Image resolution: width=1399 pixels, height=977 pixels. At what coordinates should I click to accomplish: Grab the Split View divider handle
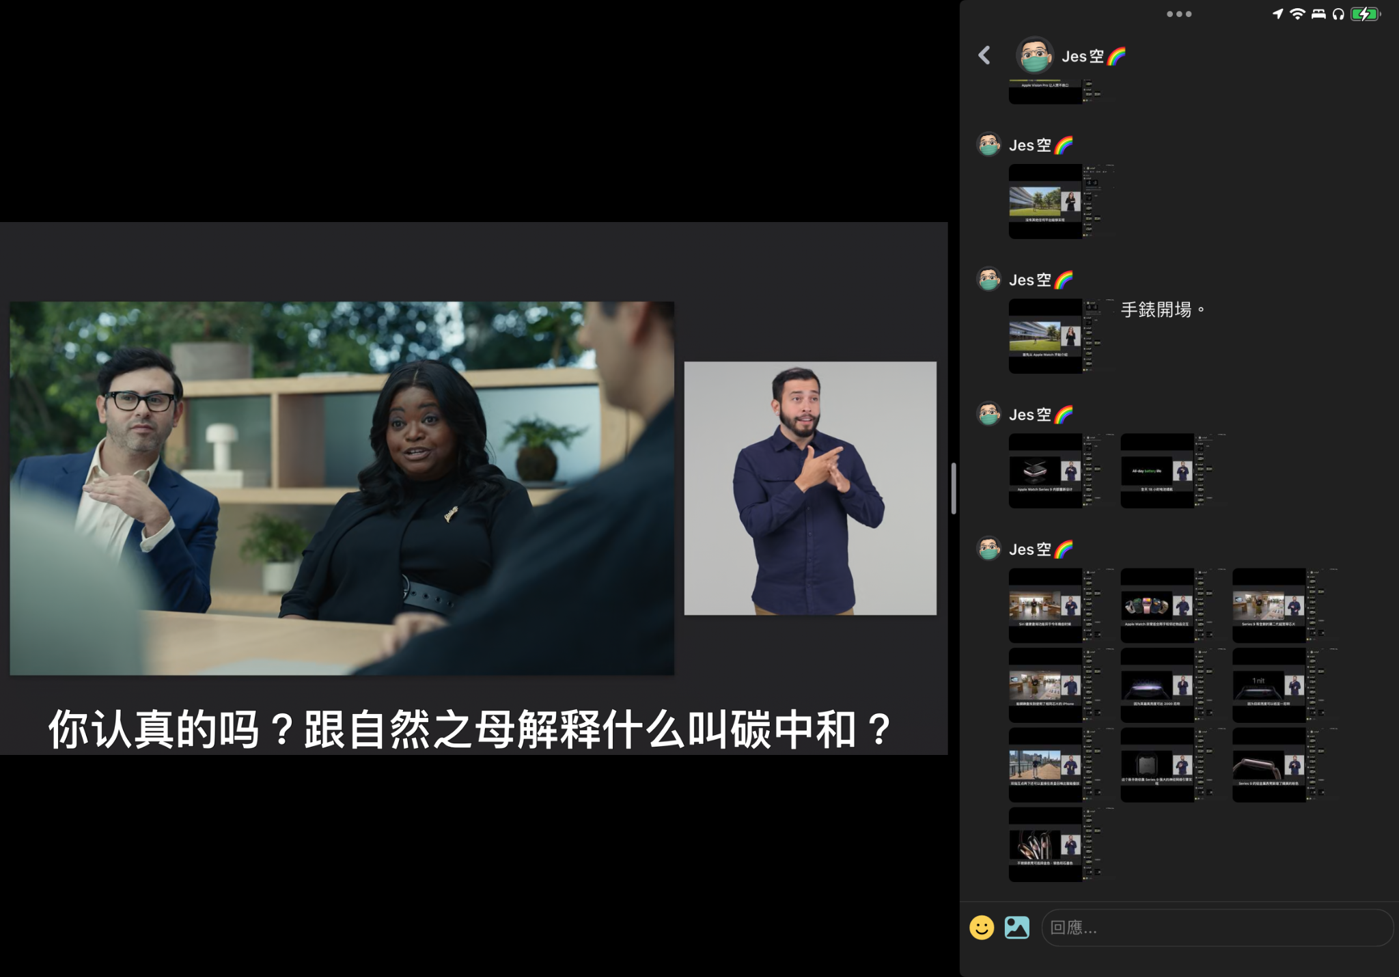pos(954,488)
